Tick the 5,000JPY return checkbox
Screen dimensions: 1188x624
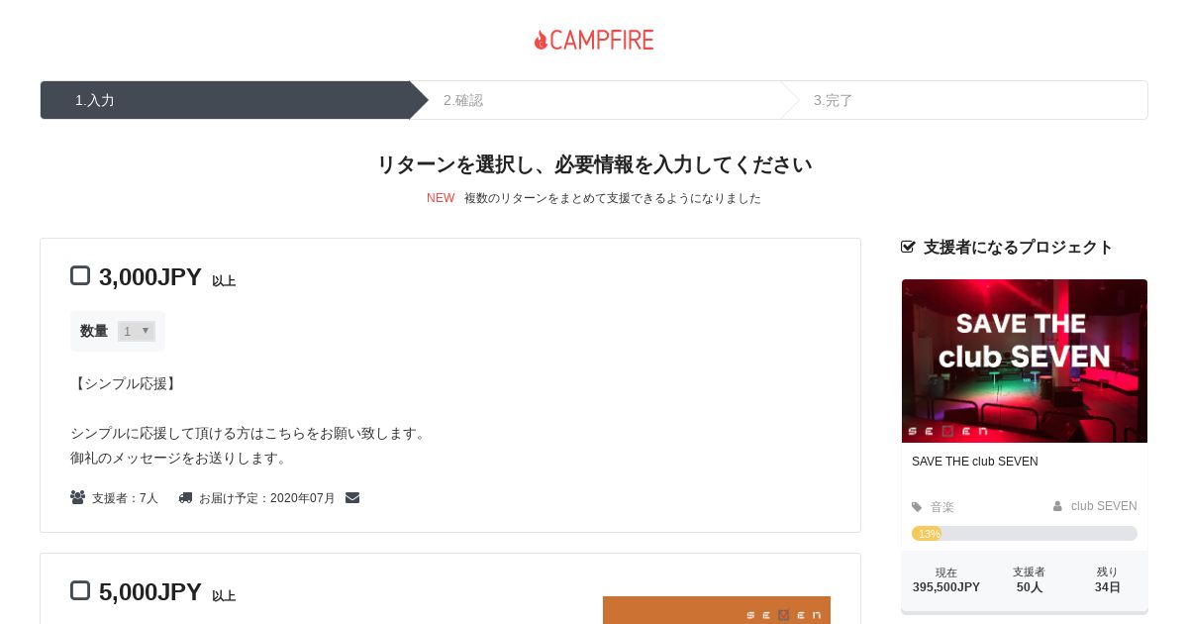point(80,590)
